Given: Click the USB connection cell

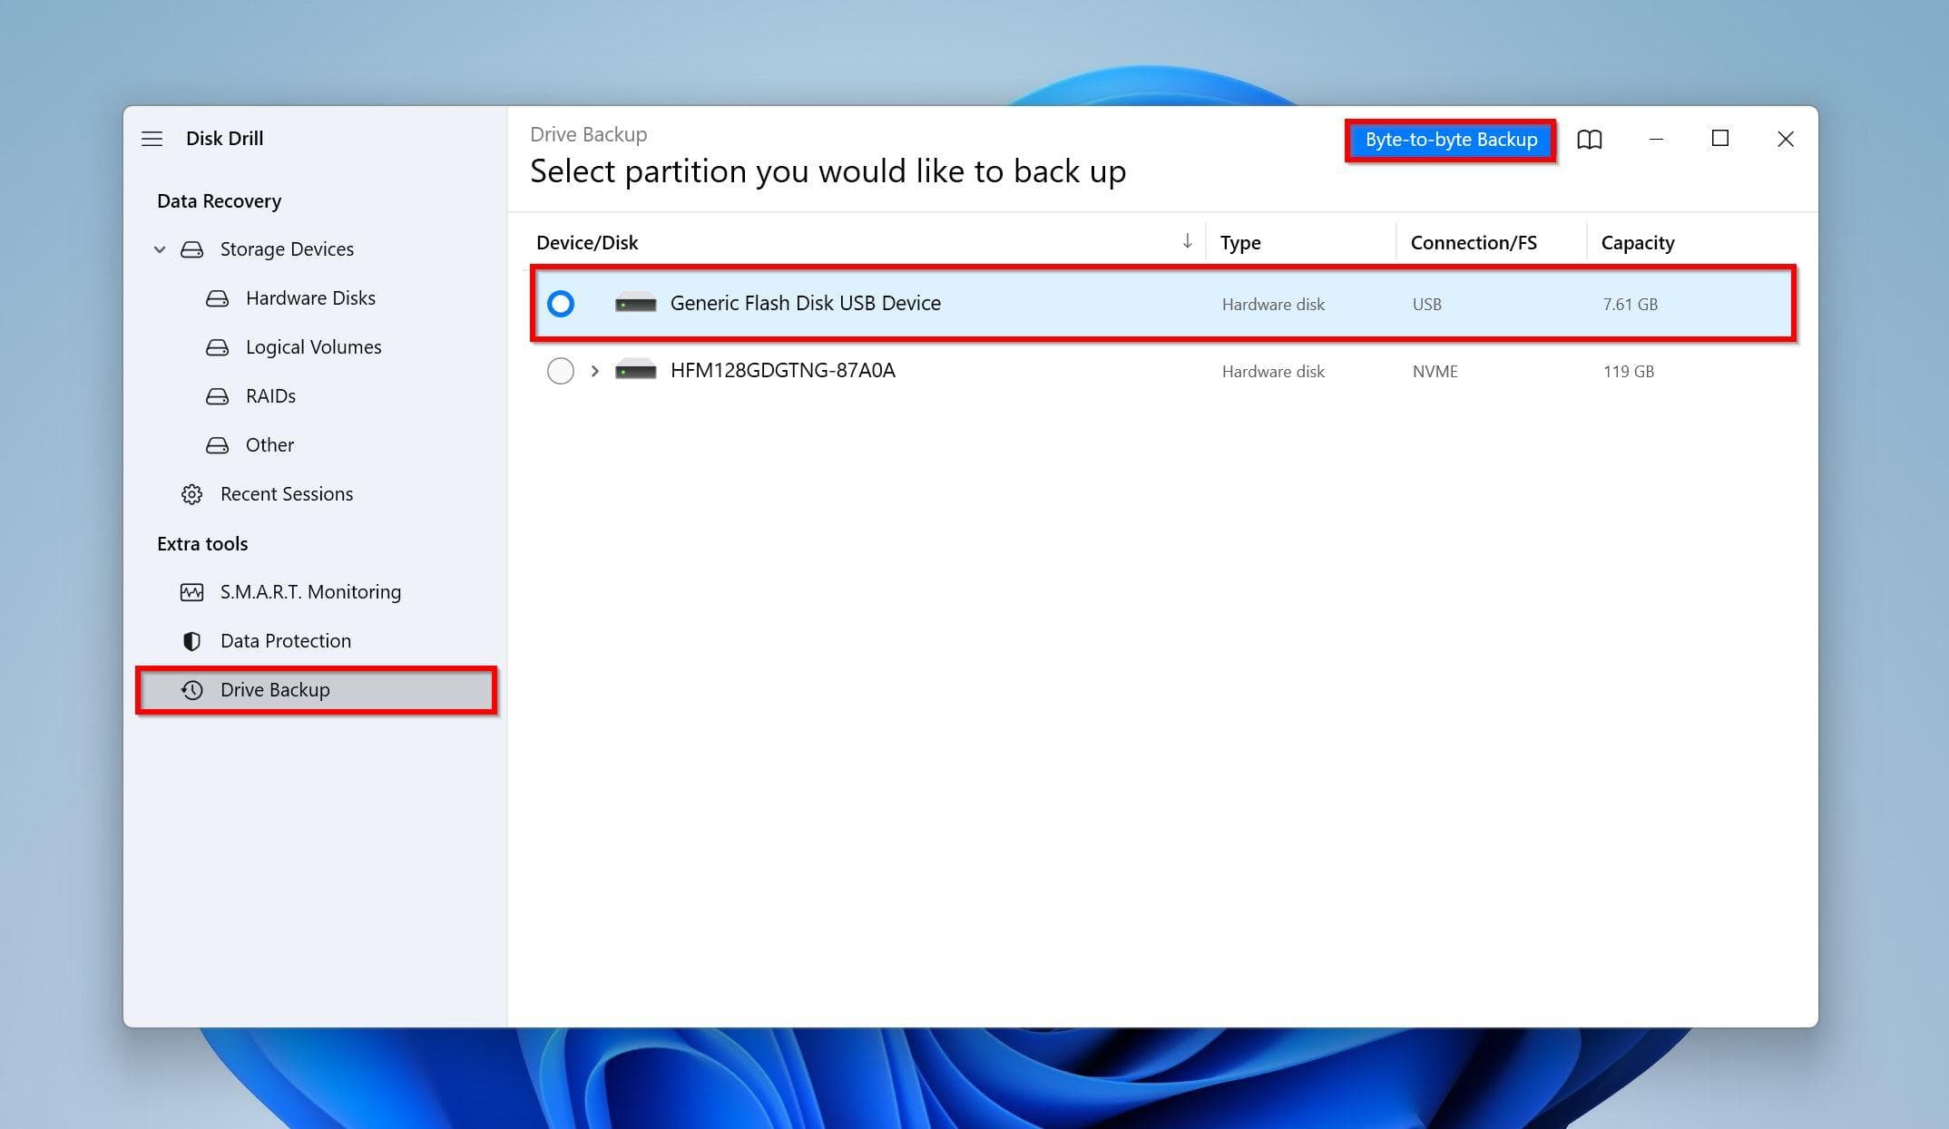Looking at the screenshot, I should [x=1426, y=305].
